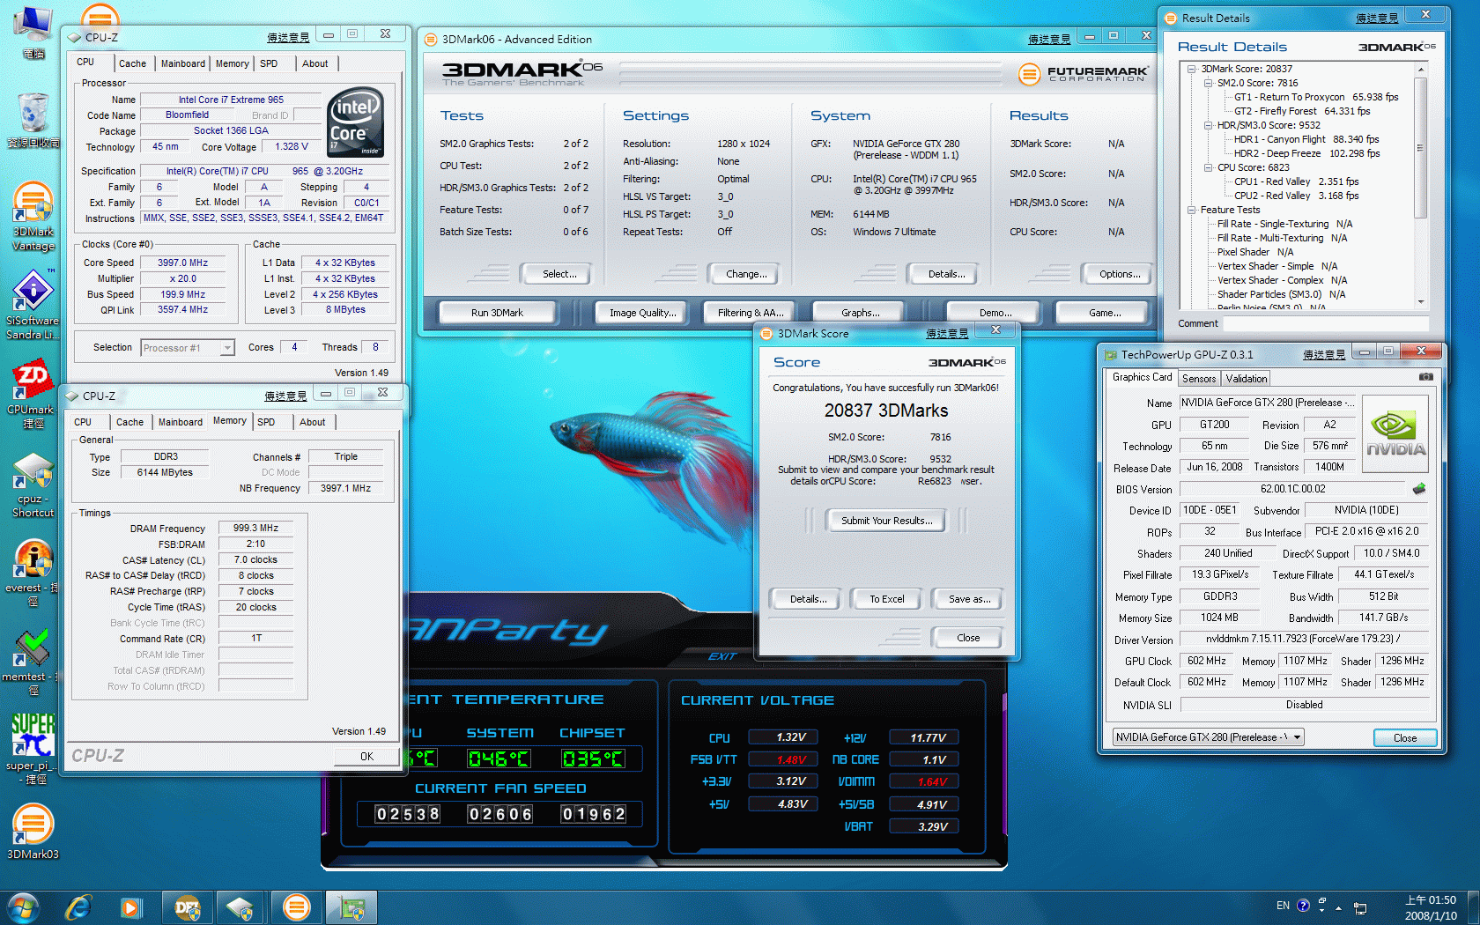The width and height of the screenshot is (1480, 925).
Task: Open the About tab in lower CPU-Z window
Action: click(x=312, y=422)
